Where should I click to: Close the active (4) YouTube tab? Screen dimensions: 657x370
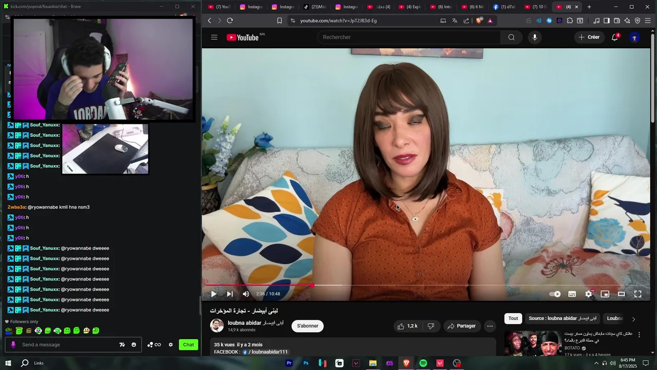point(576,7)
